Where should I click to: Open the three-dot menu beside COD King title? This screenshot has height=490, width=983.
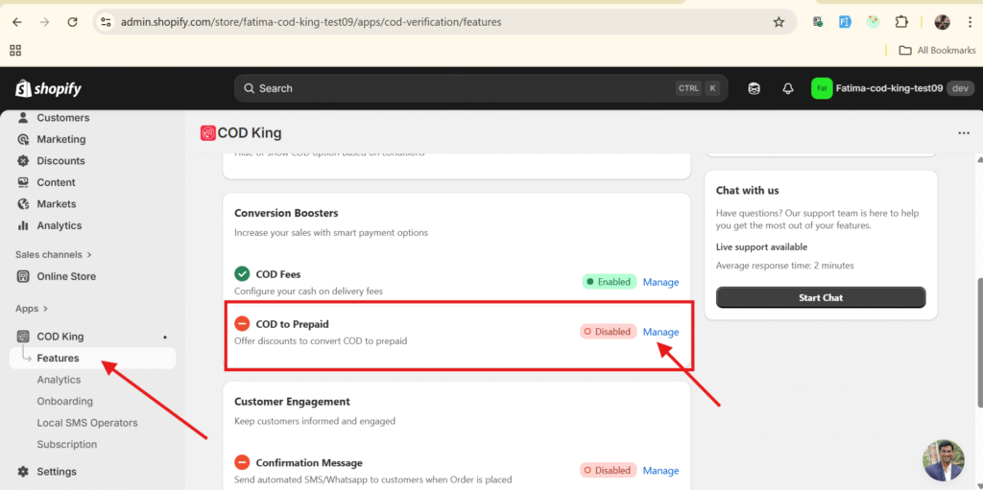963,133
